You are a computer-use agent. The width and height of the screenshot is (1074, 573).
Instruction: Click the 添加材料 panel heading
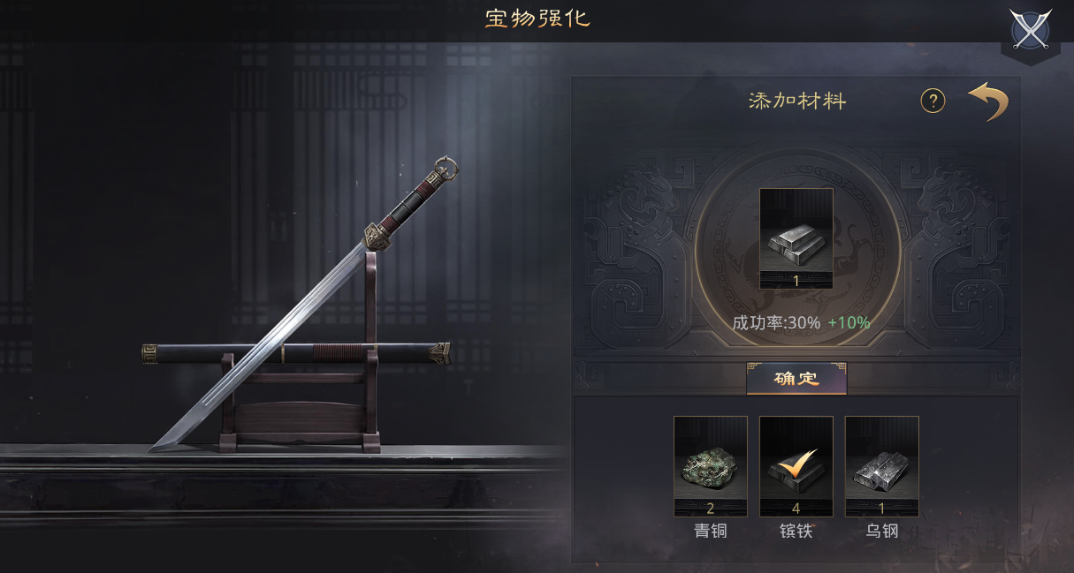click(x=797, y=101)
